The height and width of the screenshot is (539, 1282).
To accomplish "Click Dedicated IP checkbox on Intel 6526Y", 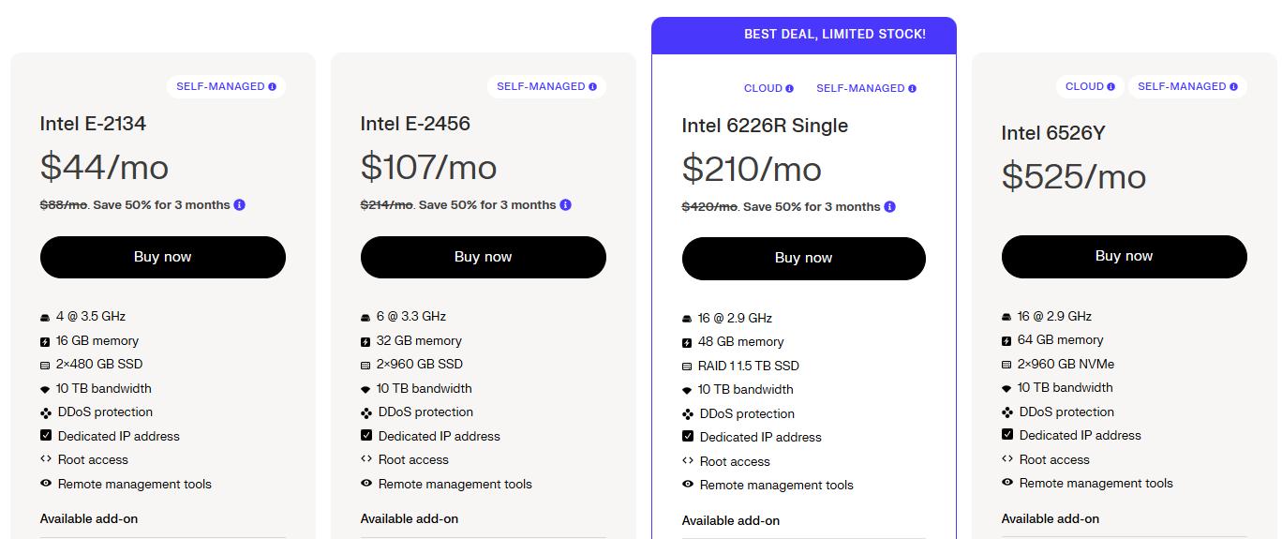I will coord(1007,435).
